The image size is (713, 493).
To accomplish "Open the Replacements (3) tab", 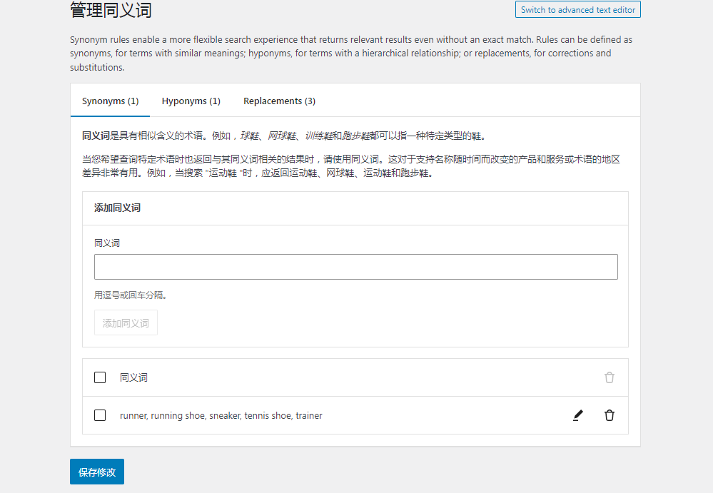I will (x=278, y=101).
